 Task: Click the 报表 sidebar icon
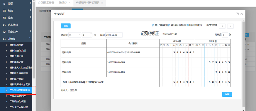pos(4,18)
